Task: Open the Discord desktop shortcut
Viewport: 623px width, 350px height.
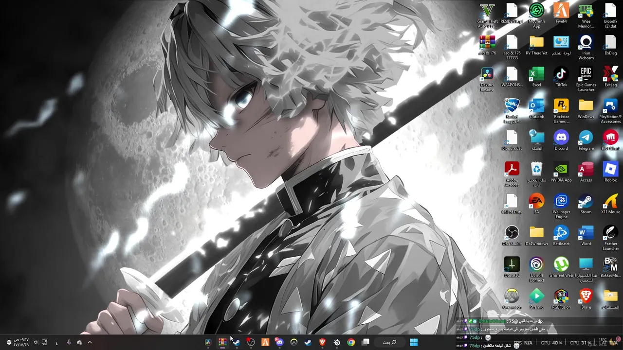Action: point(561,141)
